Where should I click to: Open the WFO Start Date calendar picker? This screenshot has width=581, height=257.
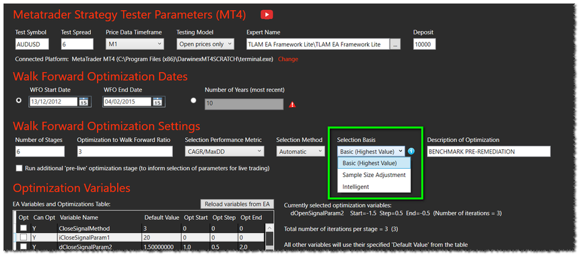(83, 102)
